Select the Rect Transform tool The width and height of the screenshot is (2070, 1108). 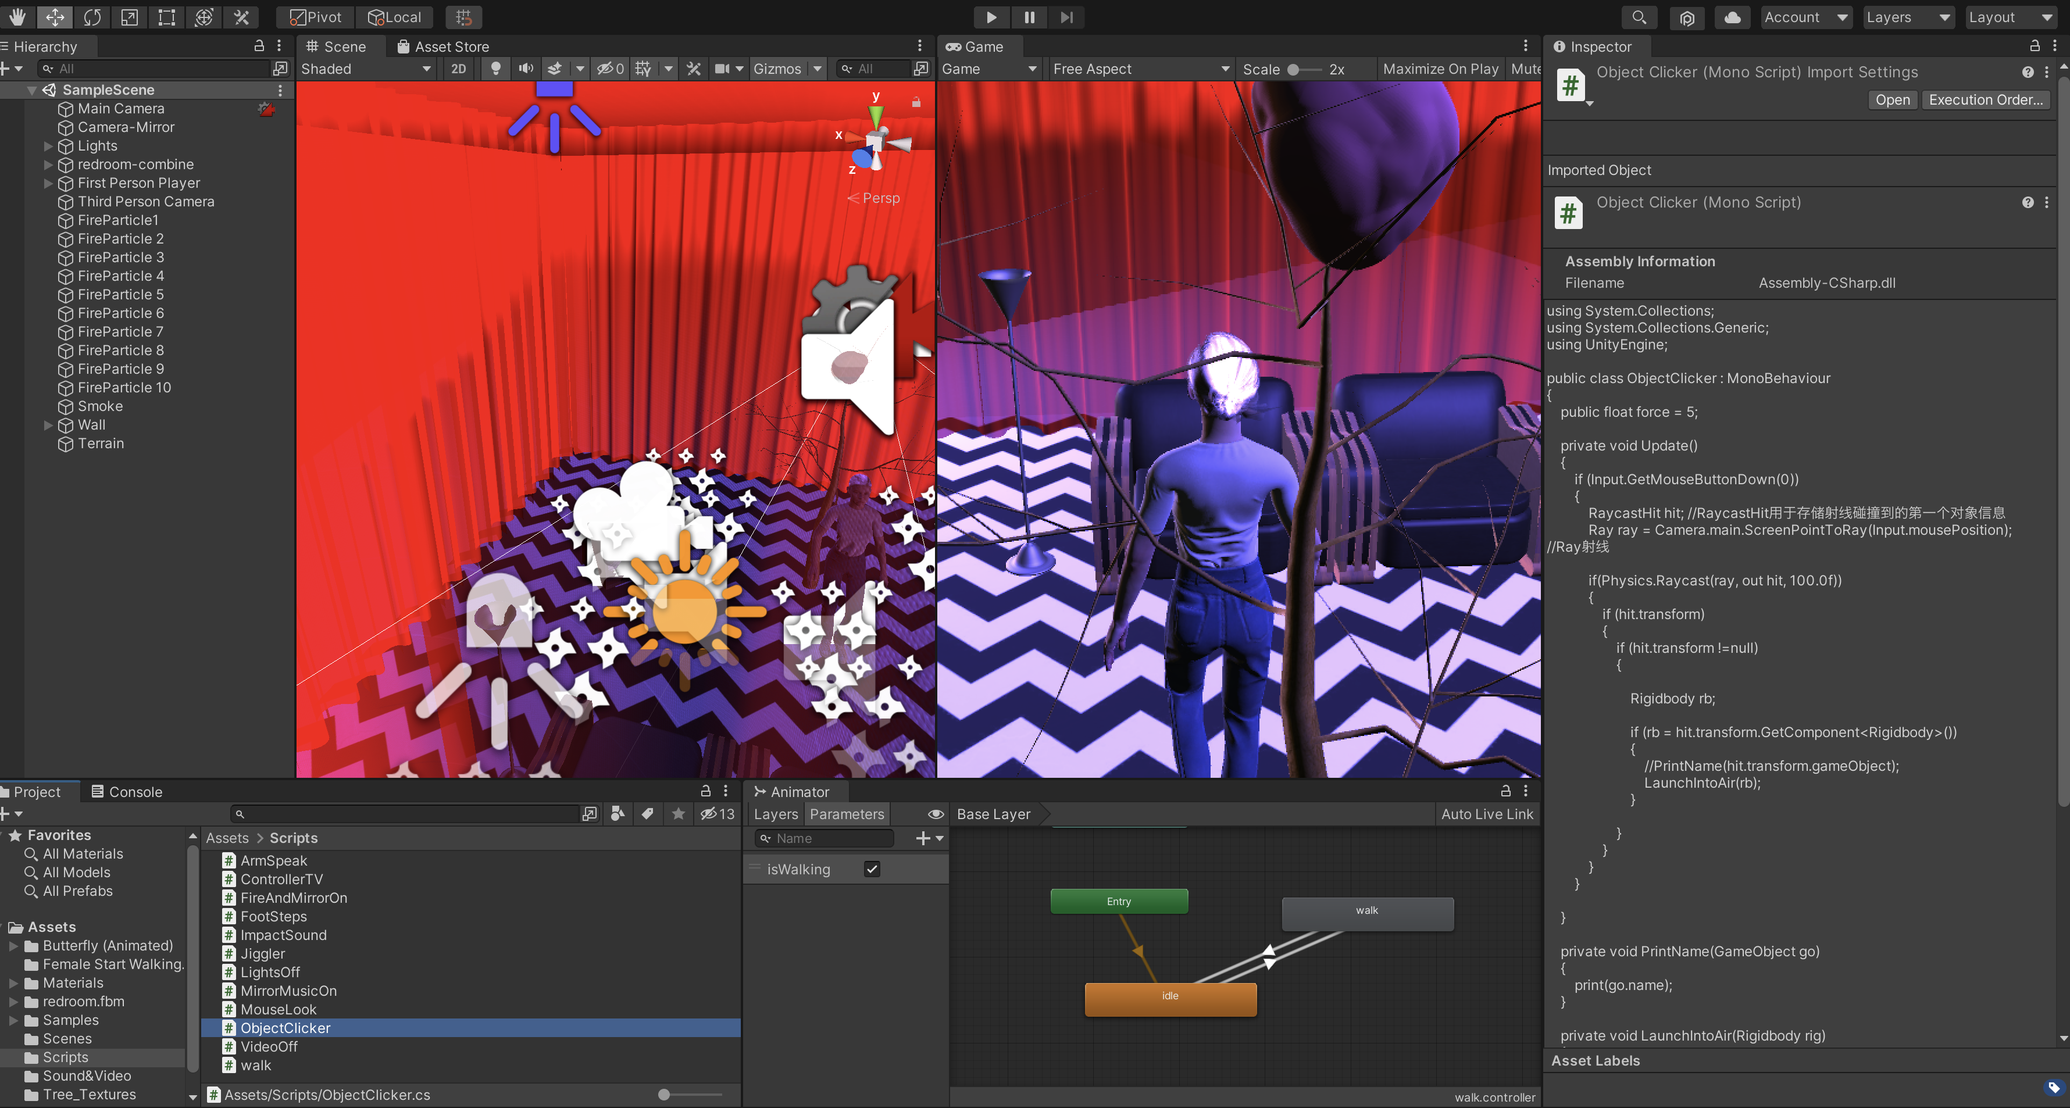(166, 17)
